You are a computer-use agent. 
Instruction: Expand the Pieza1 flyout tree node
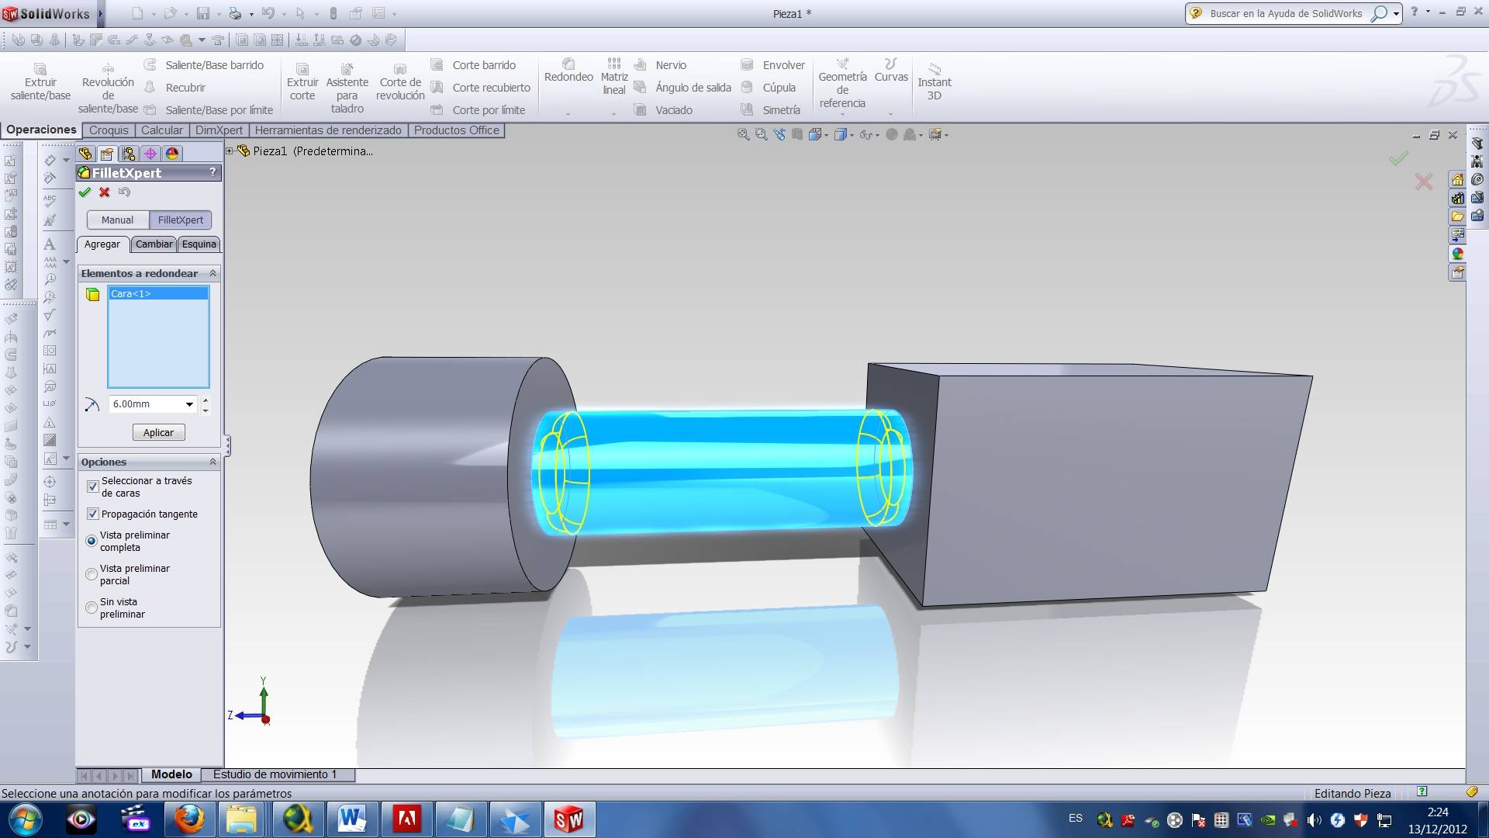230,151
